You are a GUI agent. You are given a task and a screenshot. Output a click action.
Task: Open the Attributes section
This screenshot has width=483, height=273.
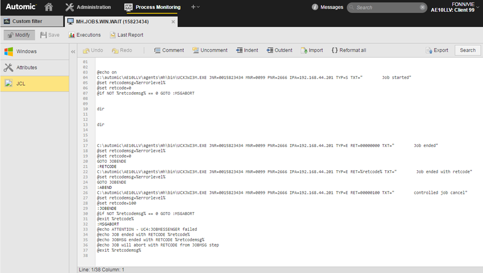coord(34,67)
